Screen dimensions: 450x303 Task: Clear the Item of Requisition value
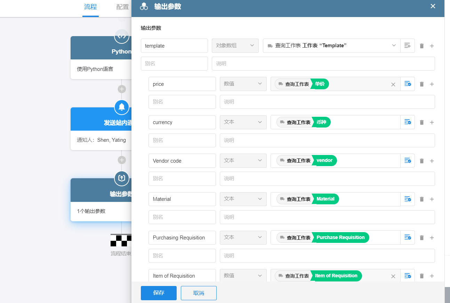coord(393,276)
